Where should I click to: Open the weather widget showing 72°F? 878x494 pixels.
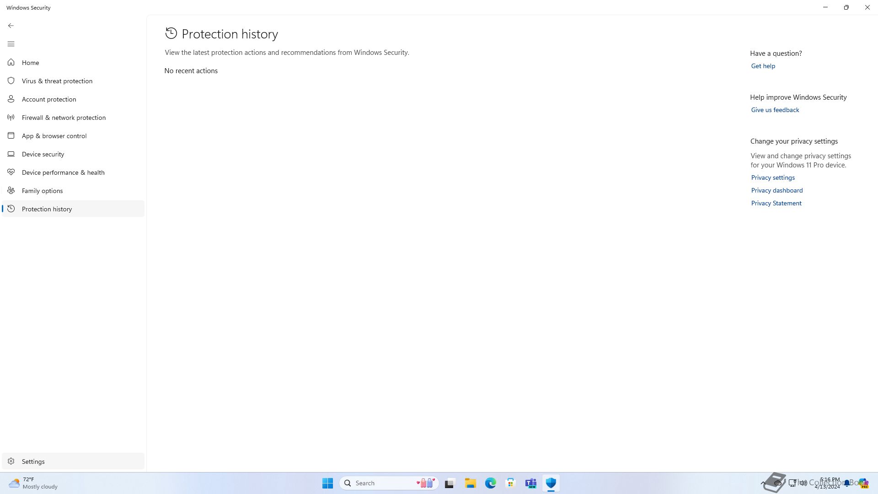point(33,483)
